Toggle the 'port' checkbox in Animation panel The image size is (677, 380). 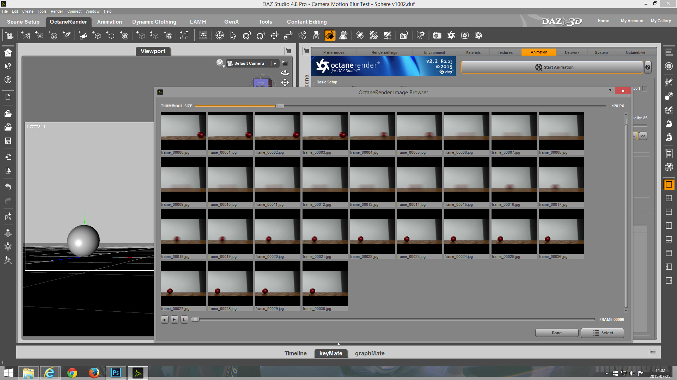645,89
